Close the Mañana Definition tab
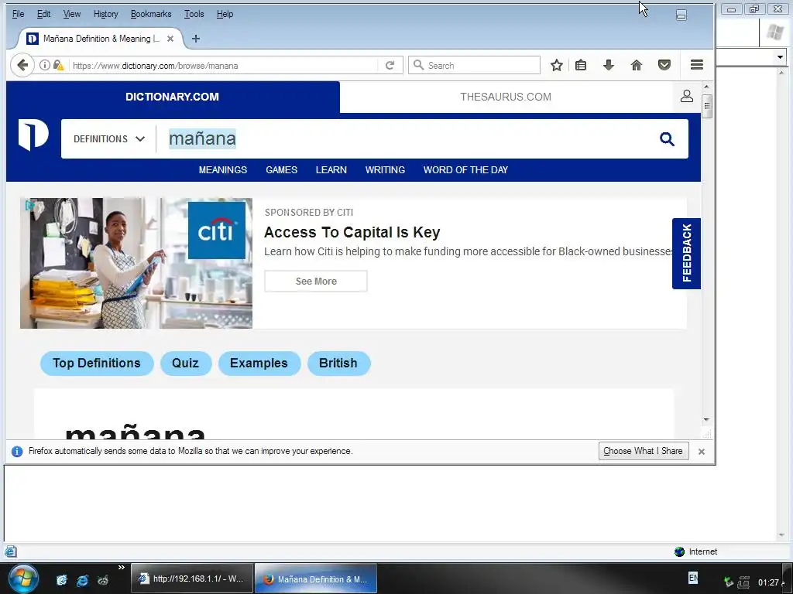Screen dimensions: 793x594 tap(170, 39)
